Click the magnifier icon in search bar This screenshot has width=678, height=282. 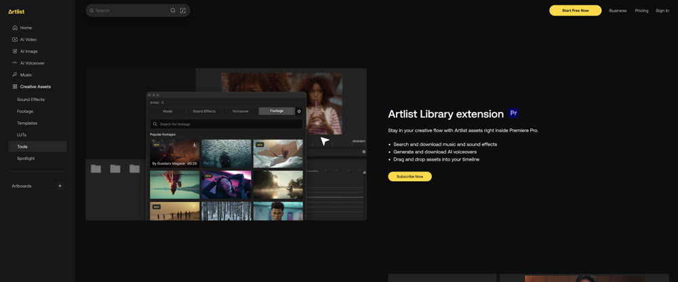[x=173, y=10]
